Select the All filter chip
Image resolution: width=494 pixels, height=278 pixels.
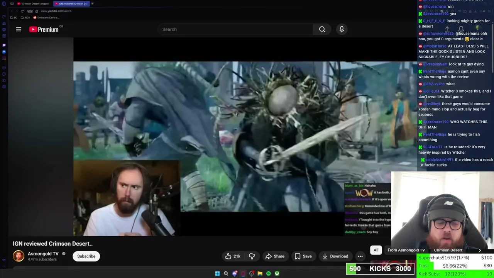point(376,250)
